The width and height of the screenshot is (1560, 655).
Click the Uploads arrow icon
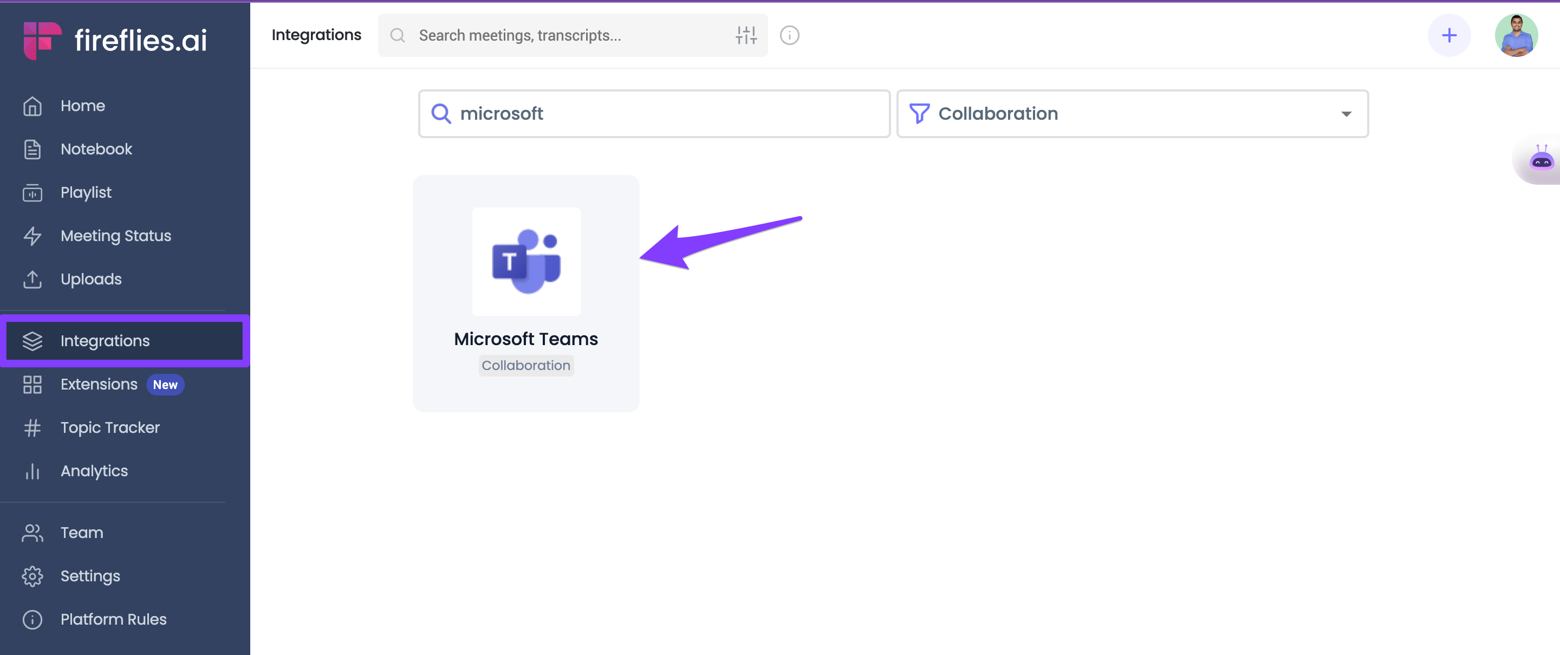point(32,280)
